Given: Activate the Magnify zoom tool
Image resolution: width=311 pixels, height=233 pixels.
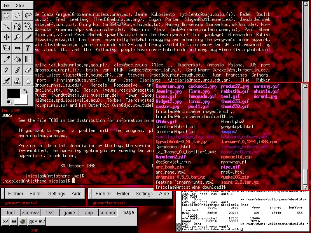Looking at the screenshot, I should coord(17,37).
